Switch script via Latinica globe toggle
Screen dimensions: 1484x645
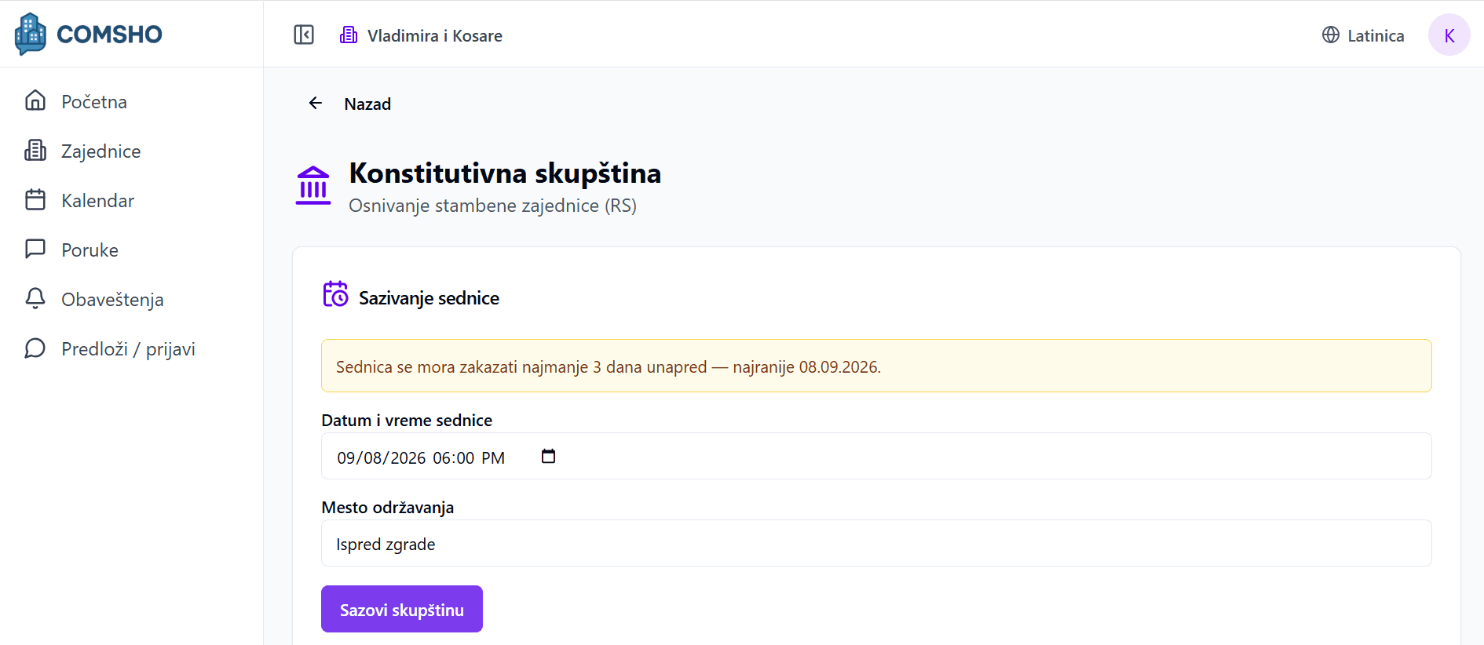pyautogui.click(x=1363, y=35)
